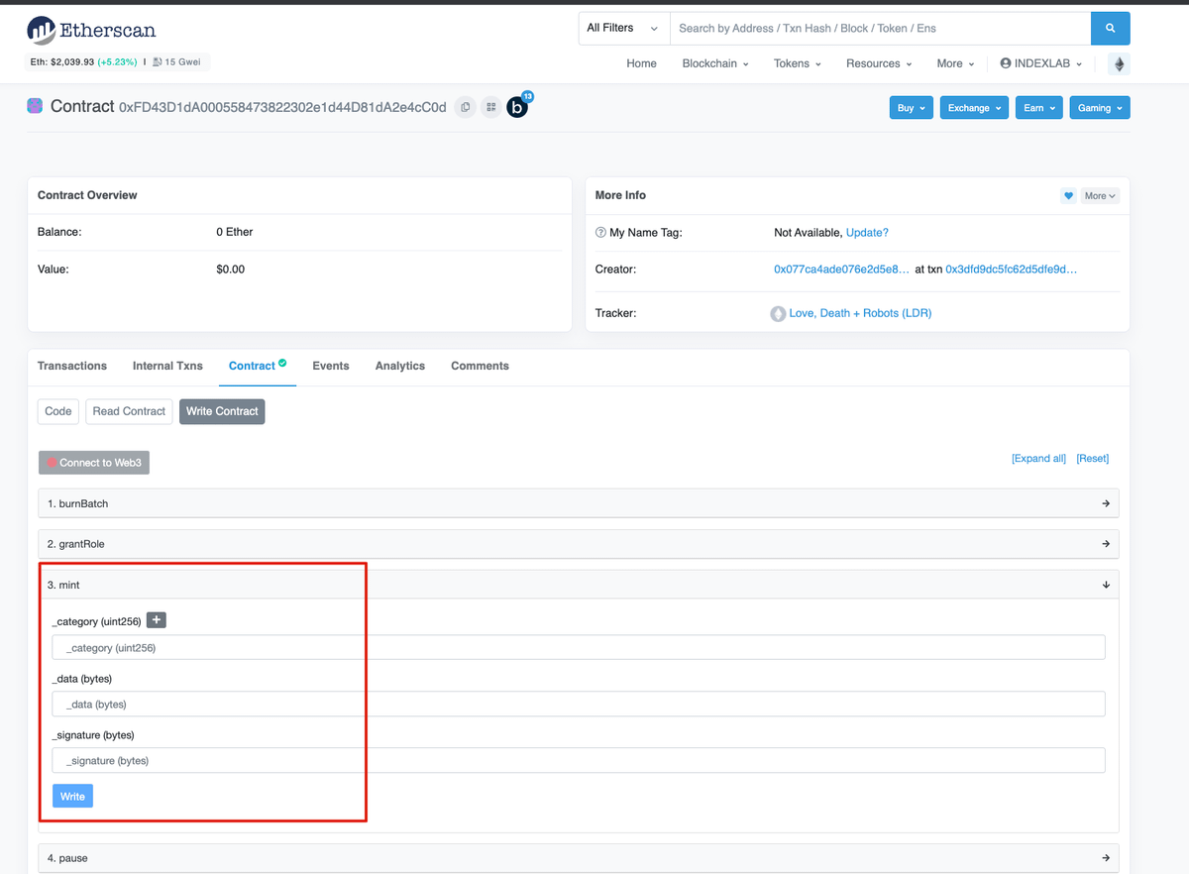Open the Blockchain navigation menu
The image size is (1189, 874).
point(714,63)
